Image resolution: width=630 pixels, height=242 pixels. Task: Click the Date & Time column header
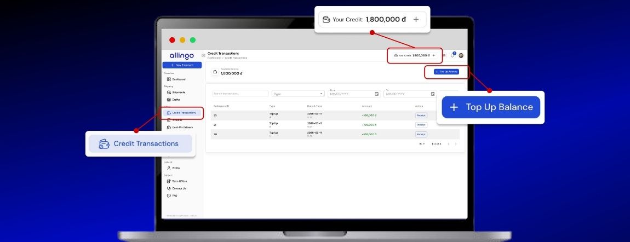(314, 106)
